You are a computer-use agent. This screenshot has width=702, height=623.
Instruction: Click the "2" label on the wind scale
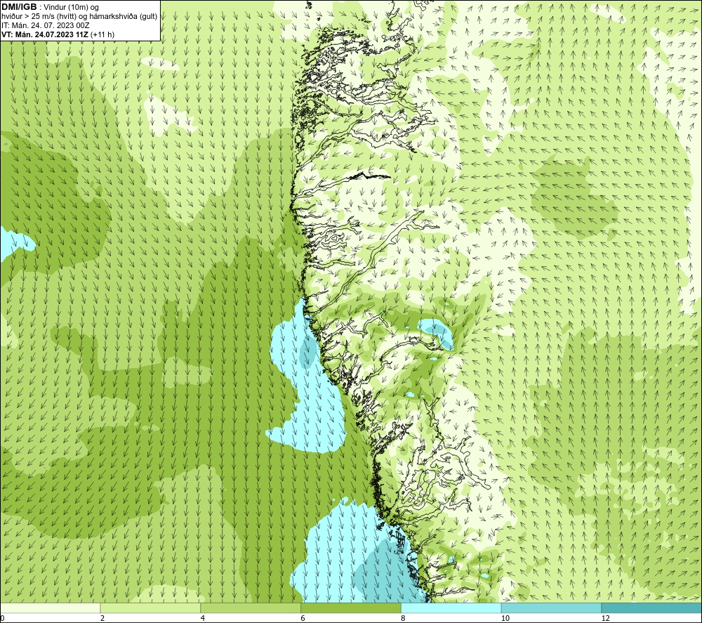[102, 618]
